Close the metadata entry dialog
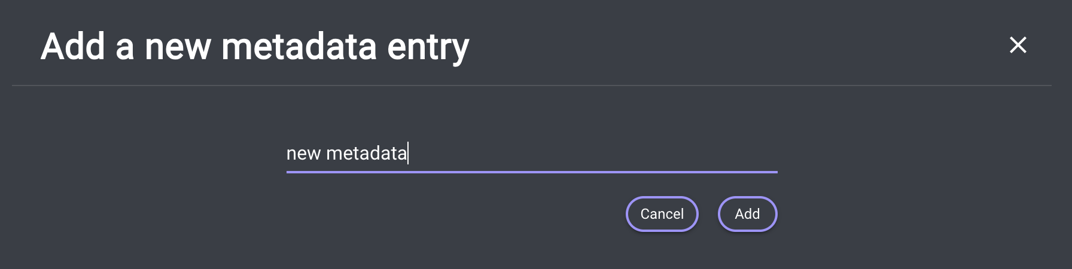1072x269 pixels. pos(1018,45)
